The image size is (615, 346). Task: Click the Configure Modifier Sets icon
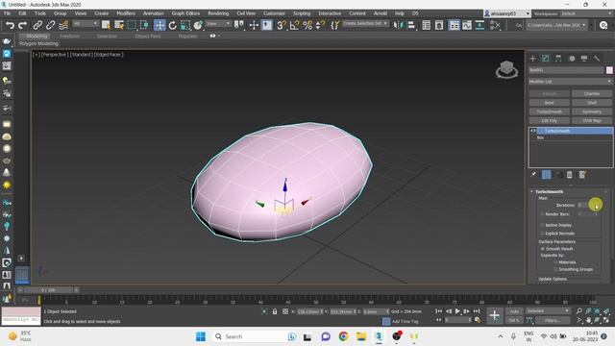[582, 175]
